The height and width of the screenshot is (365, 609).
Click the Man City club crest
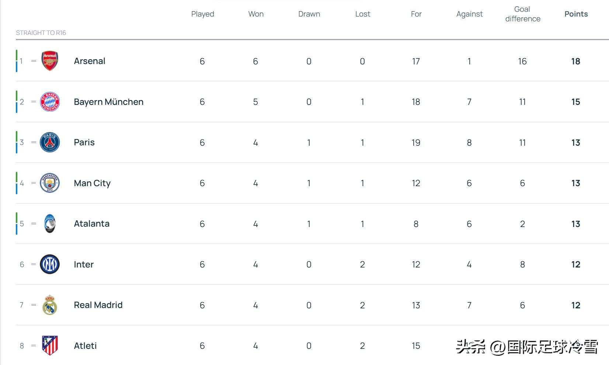50,183
